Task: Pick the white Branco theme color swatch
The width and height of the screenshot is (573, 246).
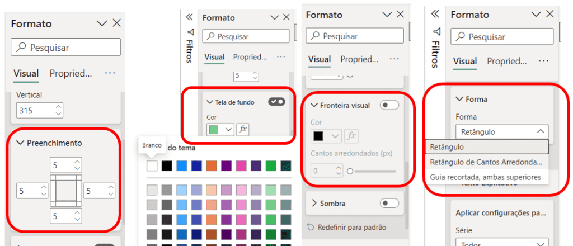Action: point(152,166)
